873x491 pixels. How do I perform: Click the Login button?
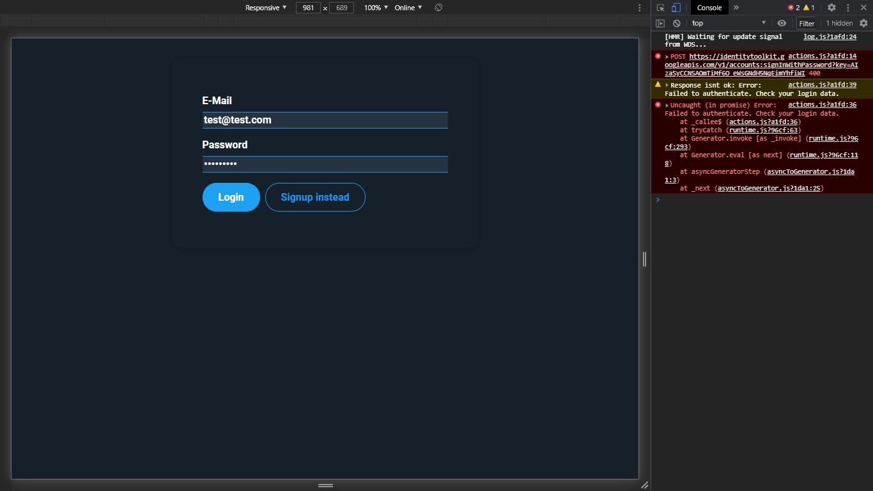pos(231,197)
